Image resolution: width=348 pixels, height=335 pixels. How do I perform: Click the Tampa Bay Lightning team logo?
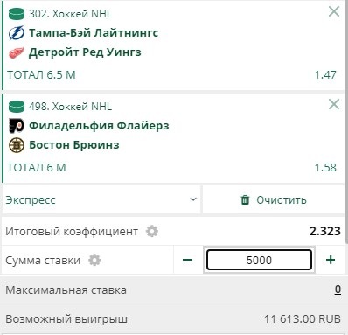point(17,33)
